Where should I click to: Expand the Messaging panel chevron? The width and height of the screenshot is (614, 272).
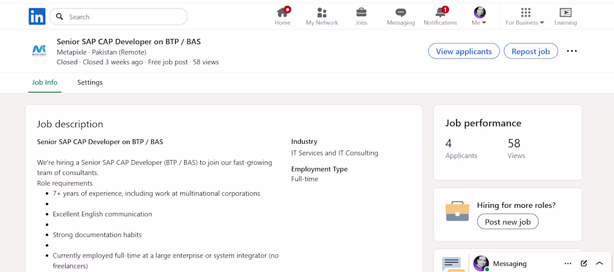click(599, 264)
